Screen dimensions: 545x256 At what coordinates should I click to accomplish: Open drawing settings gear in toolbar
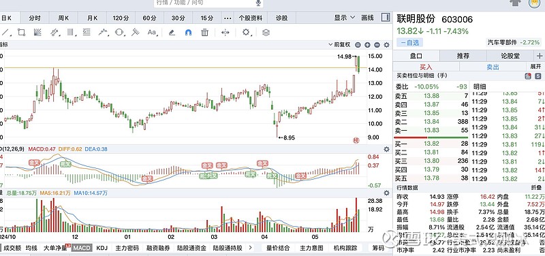coord(246,33)
